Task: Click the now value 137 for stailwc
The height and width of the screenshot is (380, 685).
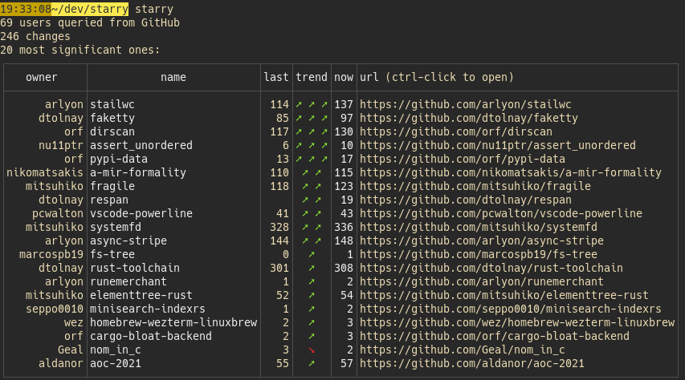Action: pyautogui.click(x=344, y=105)
